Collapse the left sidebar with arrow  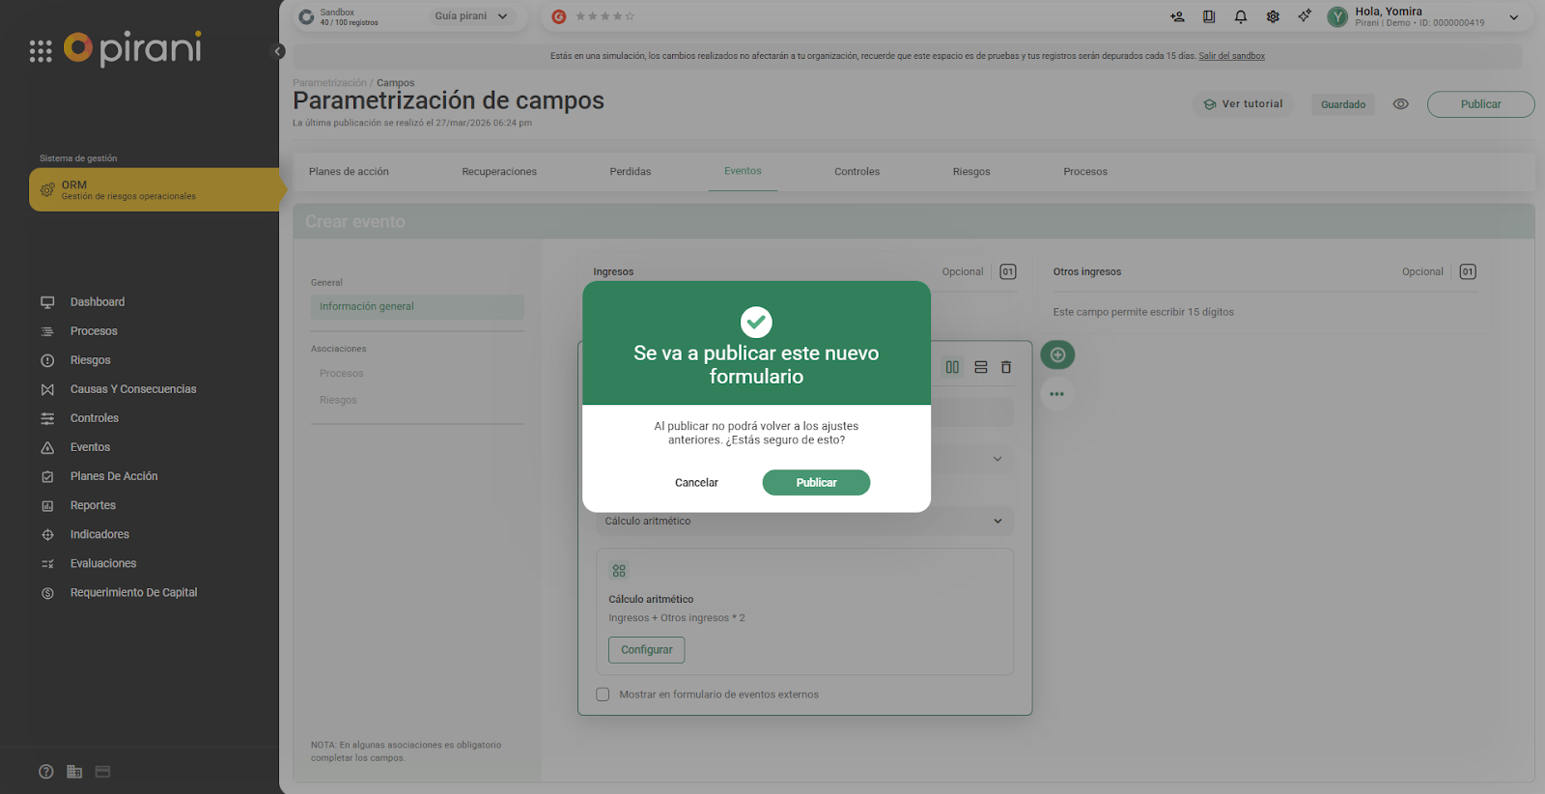pyautogui.click(x=278, y=51)
